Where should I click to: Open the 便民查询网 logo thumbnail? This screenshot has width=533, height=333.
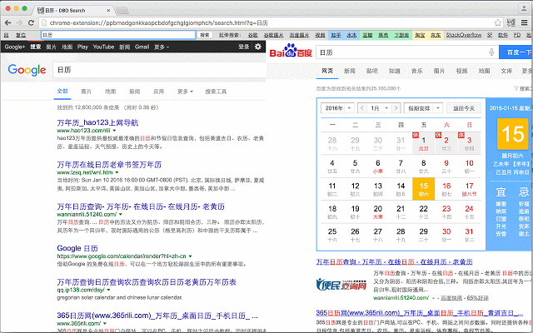pyautogui.click(x=341, y=285)
